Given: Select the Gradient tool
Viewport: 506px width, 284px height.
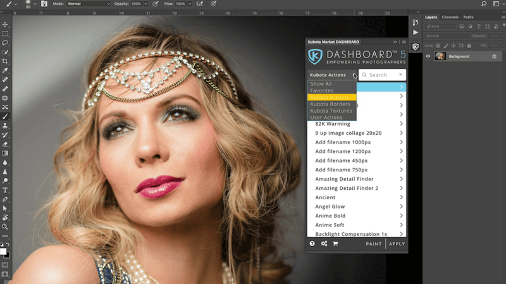Looking at the screenshot, I should [x=5, y=153].
